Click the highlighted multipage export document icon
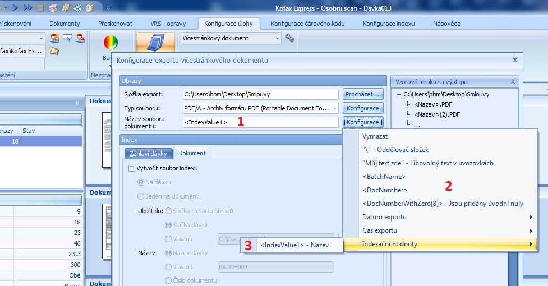The width and height of the screenshot is (548, 286). (155, 43)
